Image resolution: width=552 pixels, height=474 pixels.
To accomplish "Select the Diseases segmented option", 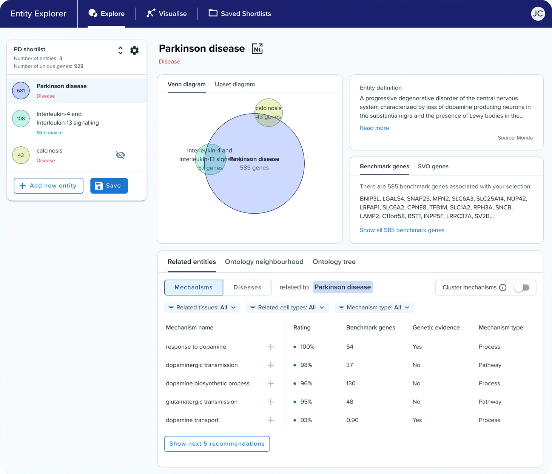I will coord(247,288).
